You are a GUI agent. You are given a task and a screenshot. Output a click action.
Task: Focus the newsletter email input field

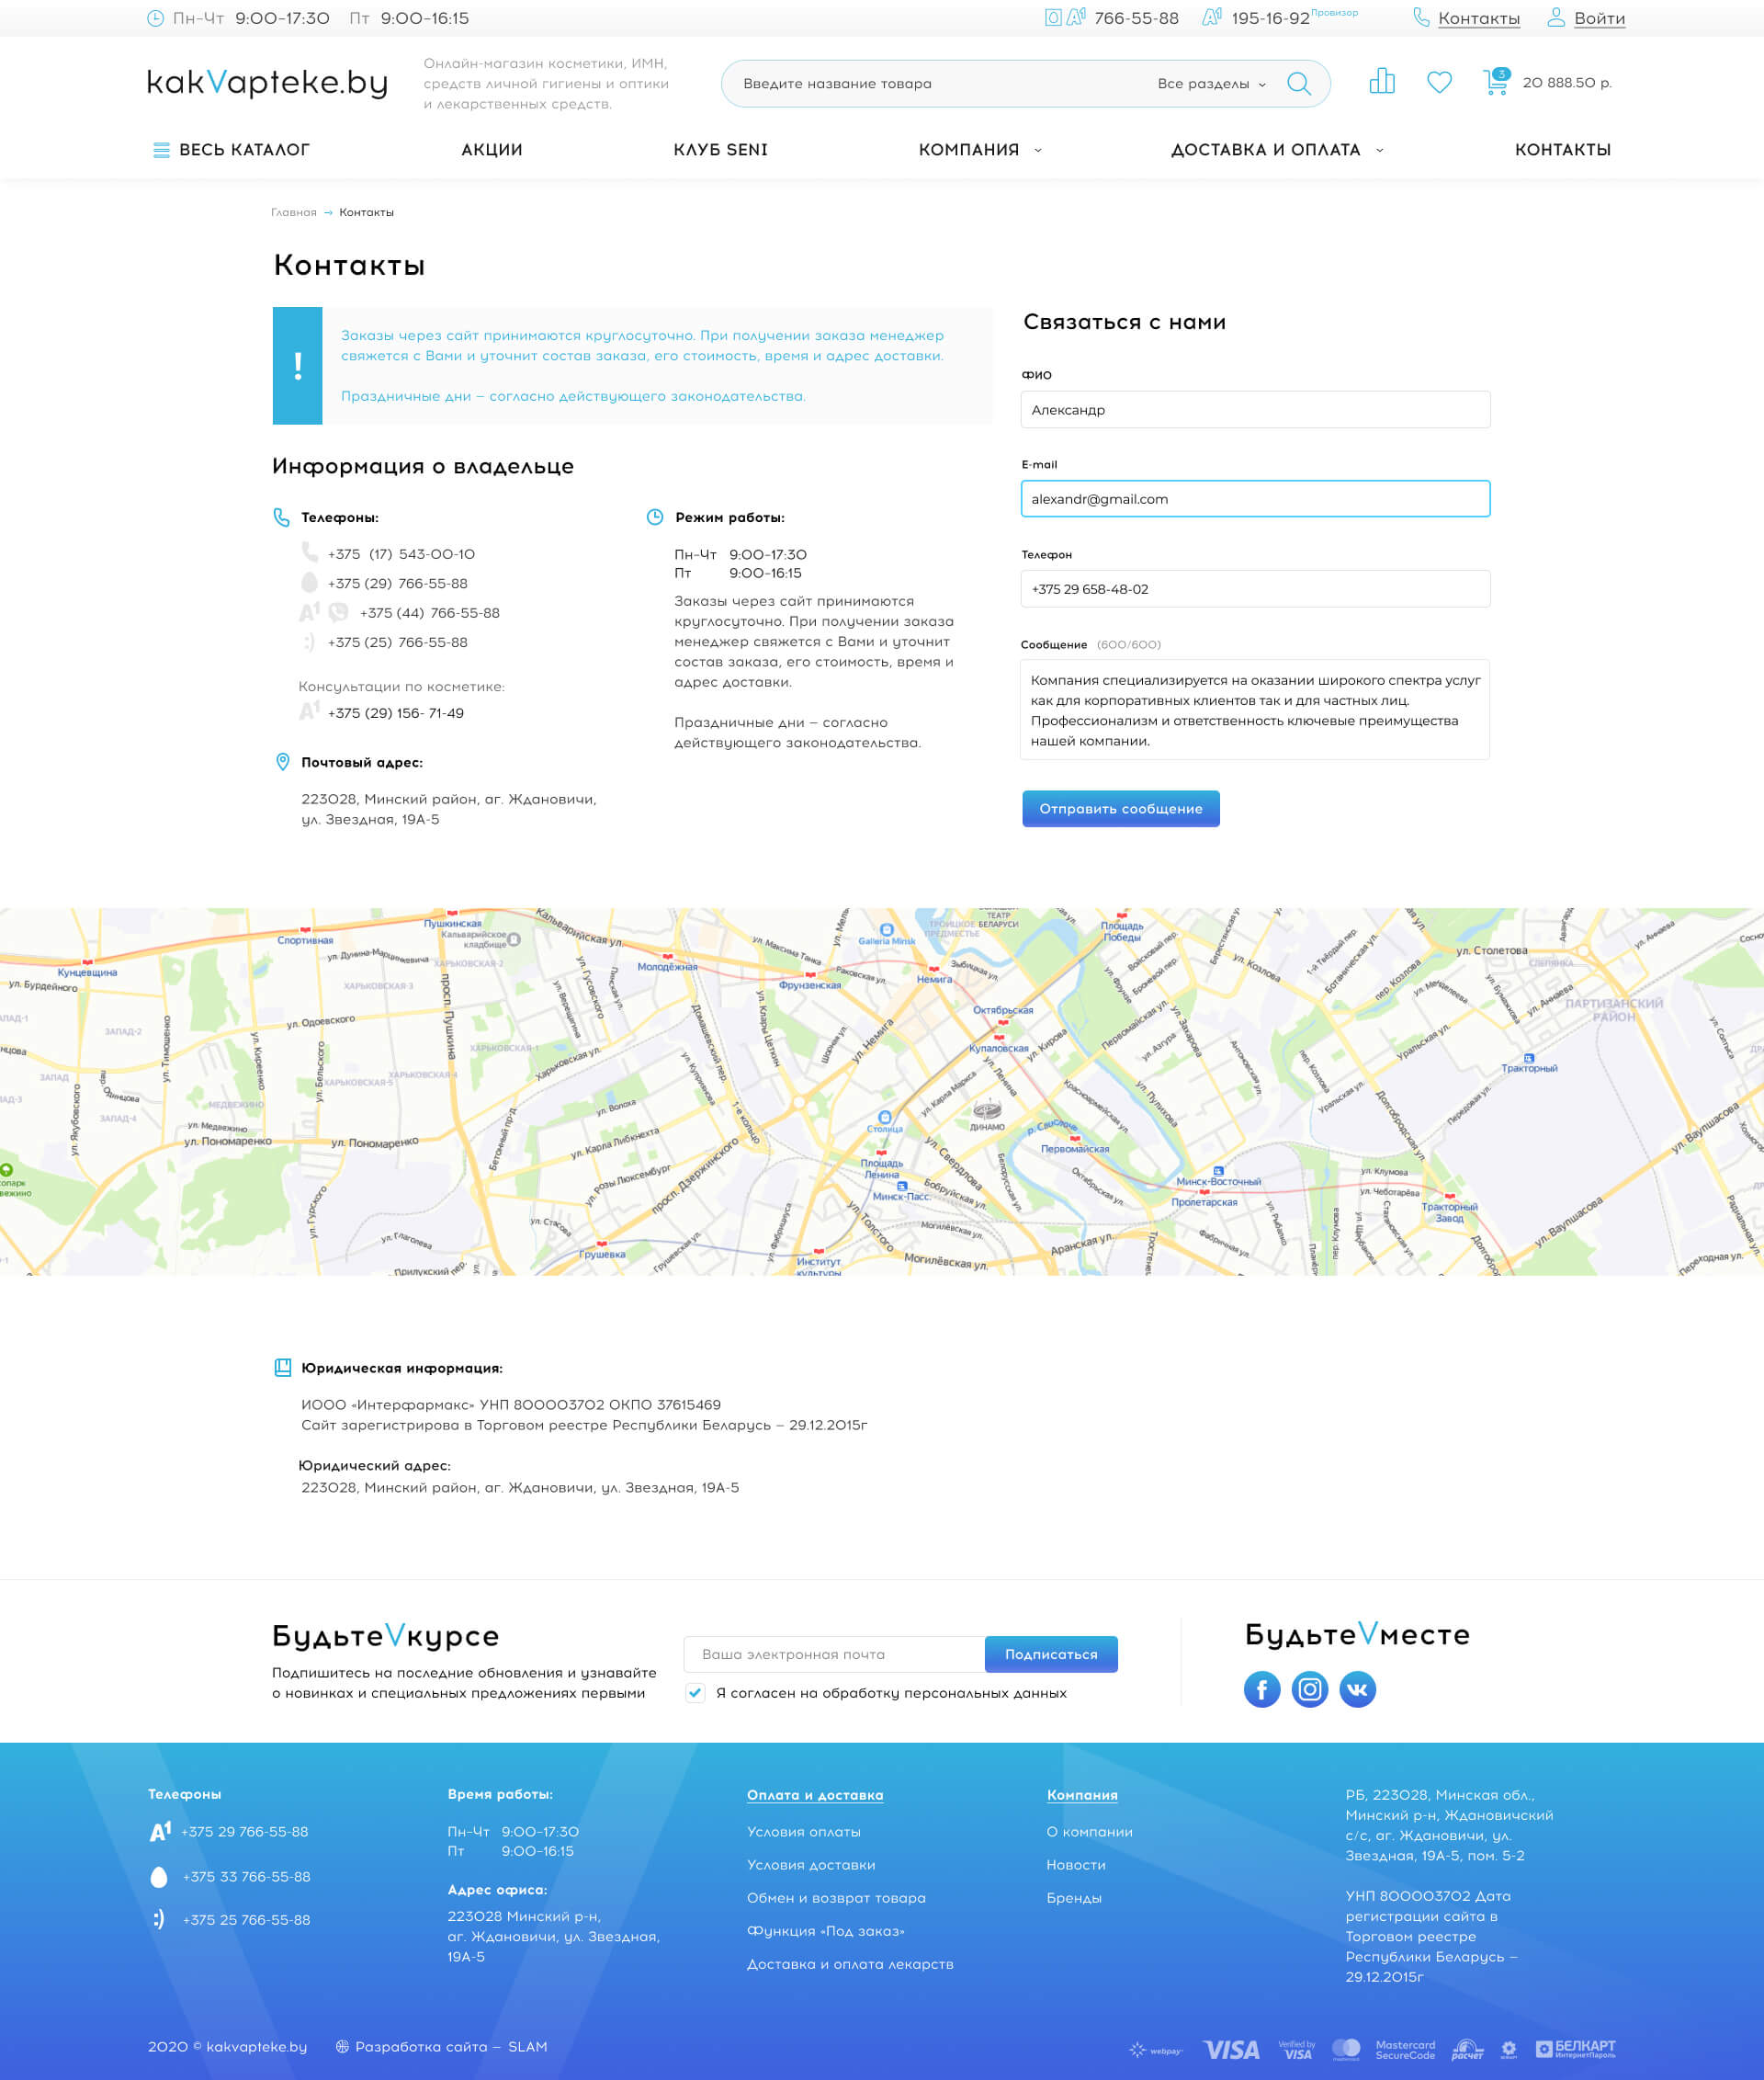[x=833, y=1654]
